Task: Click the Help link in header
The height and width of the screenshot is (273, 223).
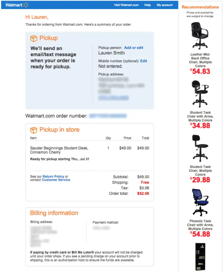Action: click(147, 5)
